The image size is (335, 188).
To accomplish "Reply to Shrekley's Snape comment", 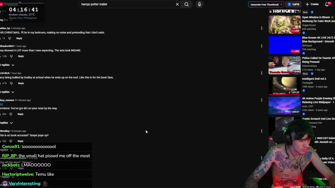I will pyautogui.click(x=20, y=141).
